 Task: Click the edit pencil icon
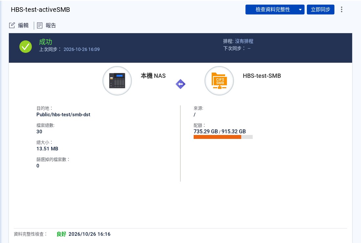pyautogui.click(x=12, y=25)
